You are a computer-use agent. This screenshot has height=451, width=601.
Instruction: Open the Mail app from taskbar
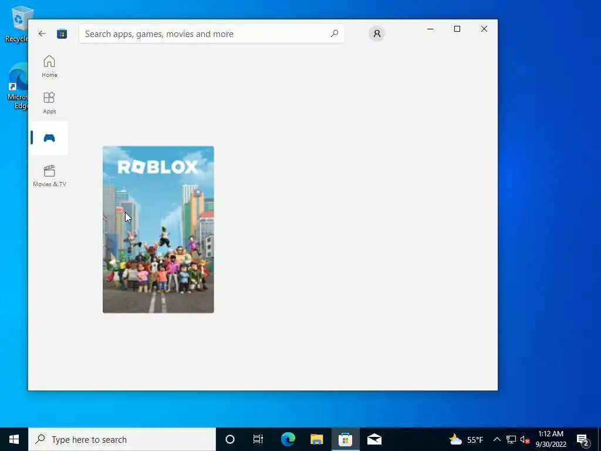pos(374,439)
